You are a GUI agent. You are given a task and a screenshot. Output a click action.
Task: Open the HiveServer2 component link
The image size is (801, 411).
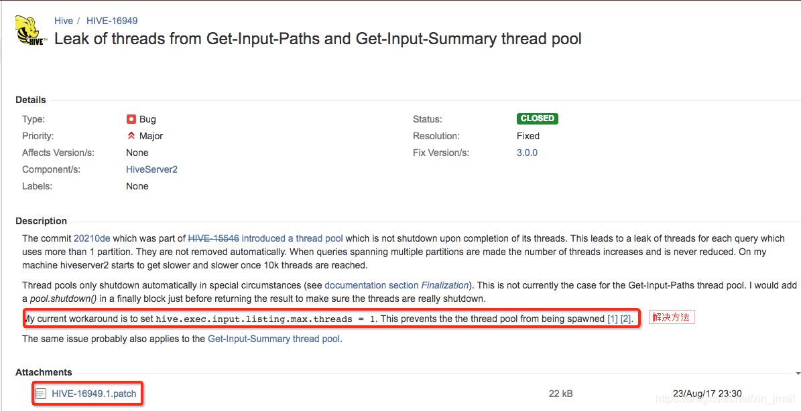pyautogui.click(x=151, y=169)
